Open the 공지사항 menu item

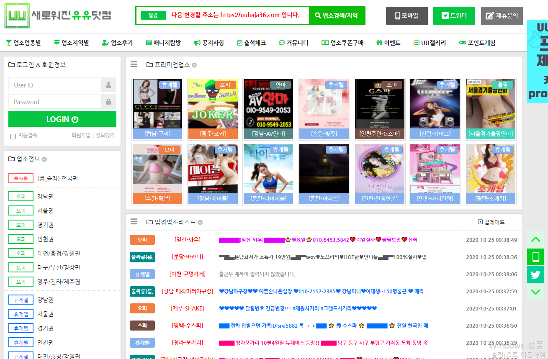point(209,43)
